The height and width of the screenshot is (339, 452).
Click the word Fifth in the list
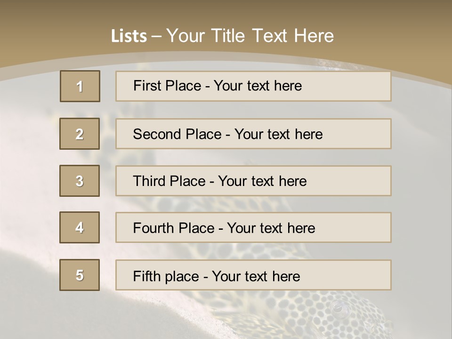click(x=146, y=276)
